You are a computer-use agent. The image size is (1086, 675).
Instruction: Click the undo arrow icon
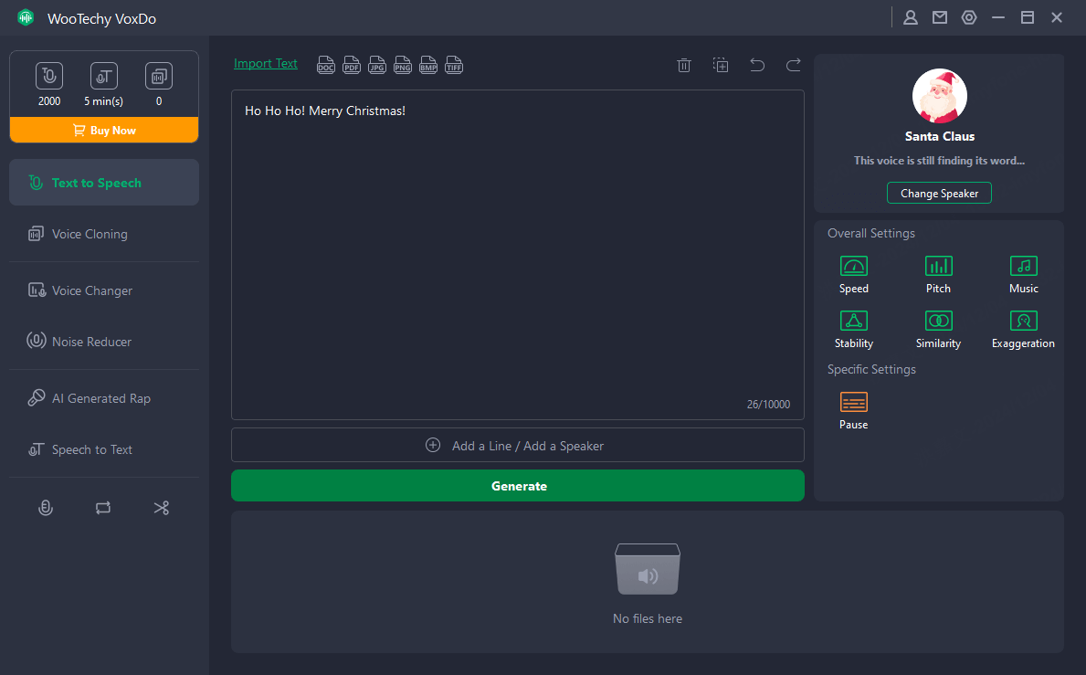(757, 65)
